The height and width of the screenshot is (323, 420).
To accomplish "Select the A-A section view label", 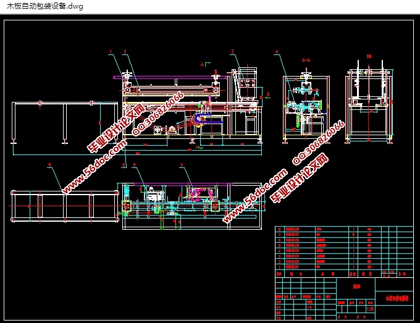I will pos(305,61).
